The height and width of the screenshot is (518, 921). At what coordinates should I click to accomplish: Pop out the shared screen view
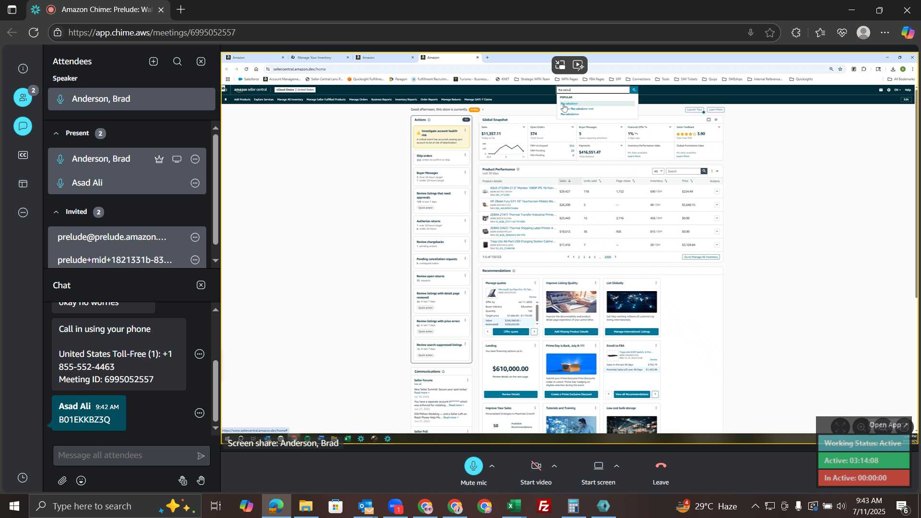[560, 65]
